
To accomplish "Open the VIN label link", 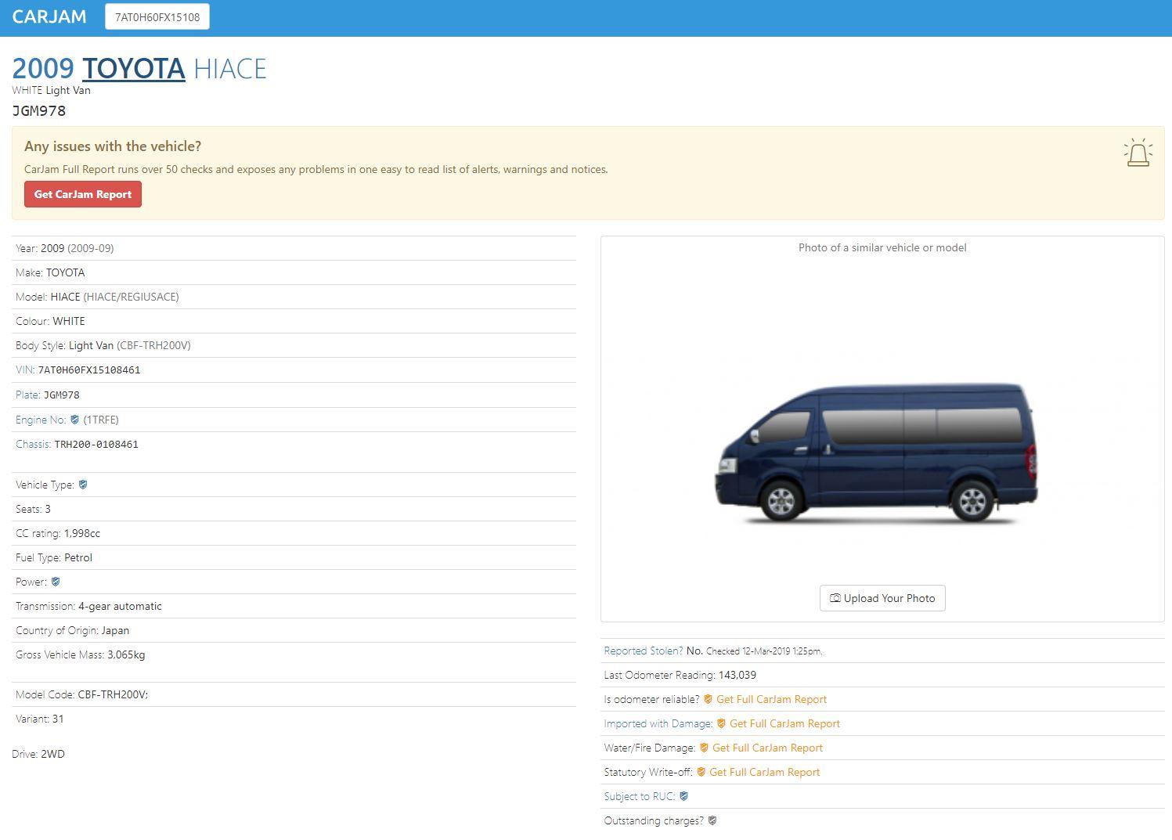I will [x=25, y=370].
